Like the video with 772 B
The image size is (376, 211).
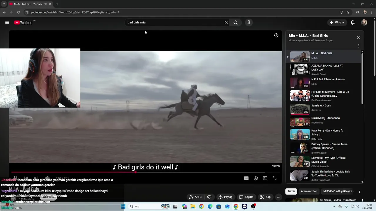[195, 197]
